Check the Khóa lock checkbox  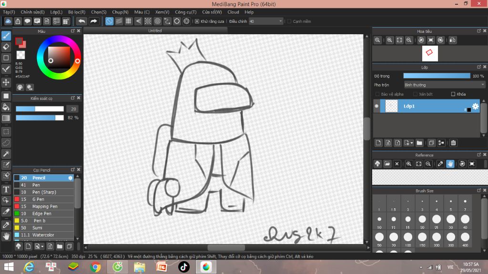coord(453,94)
